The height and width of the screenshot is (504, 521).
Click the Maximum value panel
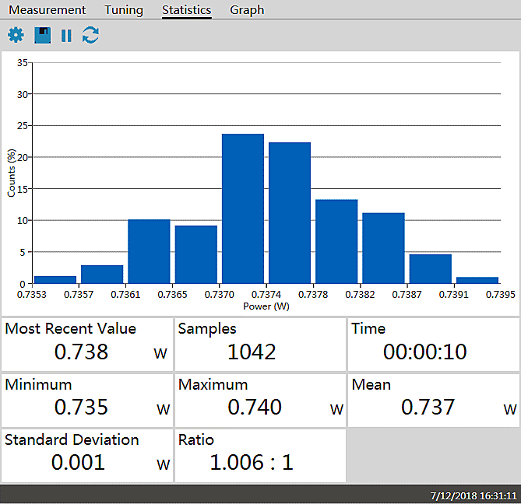(260, 400)
